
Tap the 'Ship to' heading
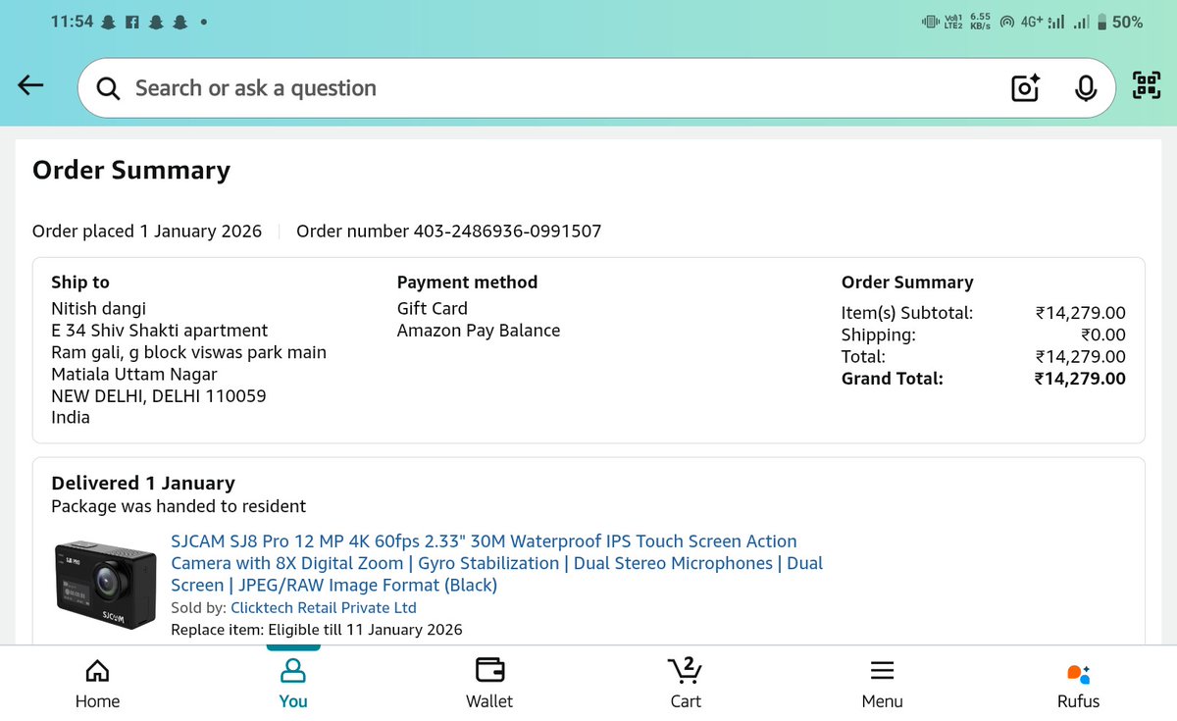pos(80,283)
